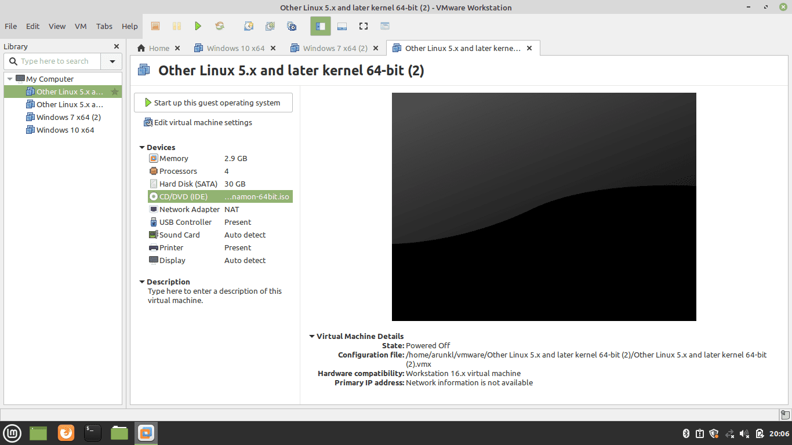
Task: Open the Edit menu
Action: coord(33,26)
